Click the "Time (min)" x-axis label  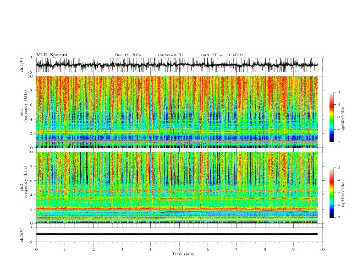coord(183,254)
